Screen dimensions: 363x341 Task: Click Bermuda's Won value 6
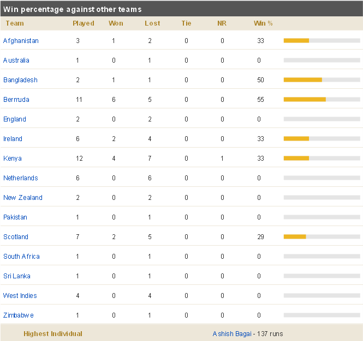tap(114, 100)
